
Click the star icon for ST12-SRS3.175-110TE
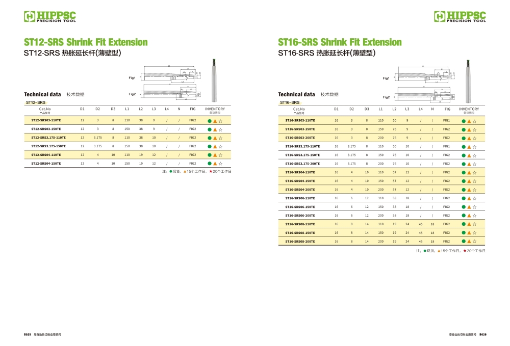(x=220, y=138)
